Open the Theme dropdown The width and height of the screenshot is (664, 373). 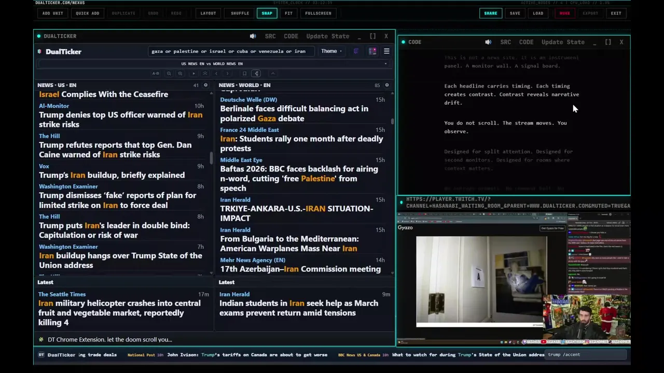point(331,51)
